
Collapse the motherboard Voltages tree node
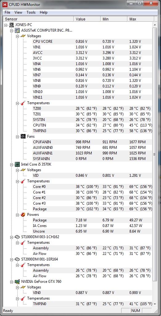[x=18, y=36]
